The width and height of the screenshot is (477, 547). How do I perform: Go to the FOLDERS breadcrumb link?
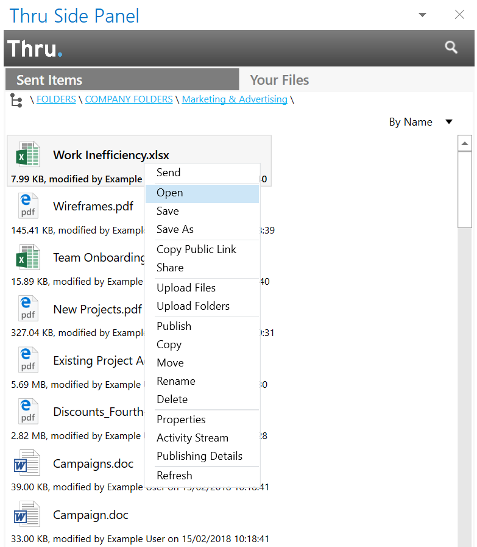(56, 99)
